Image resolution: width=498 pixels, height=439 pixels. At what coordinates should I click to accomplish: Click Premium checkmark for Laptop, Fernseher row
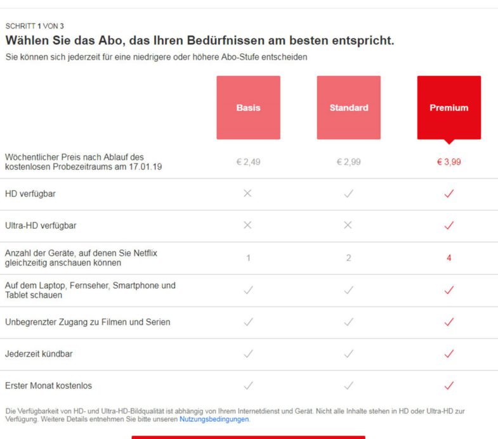(x=449, y=290)
